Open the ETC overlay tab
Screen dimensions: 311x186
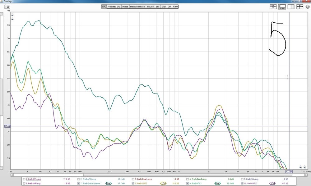[157, 7]
